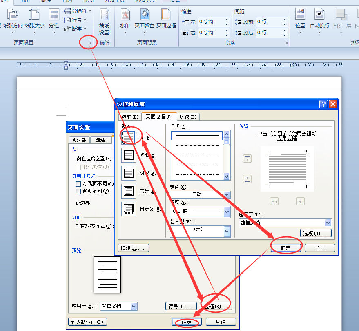Click into the 左 indent field
359x331 pixels.
pyautogui.click(x=211, y=22)
